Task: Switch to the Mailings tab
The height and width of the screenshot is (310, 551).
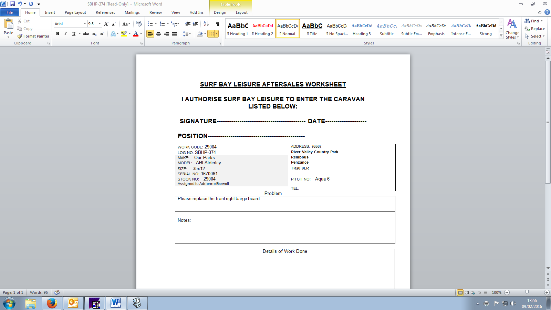Action: point(132,12)
